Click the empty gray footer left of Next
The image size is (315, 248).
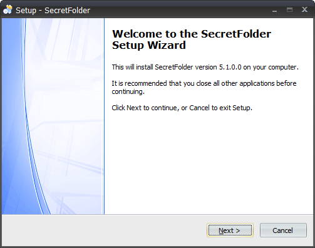[105, 230]
